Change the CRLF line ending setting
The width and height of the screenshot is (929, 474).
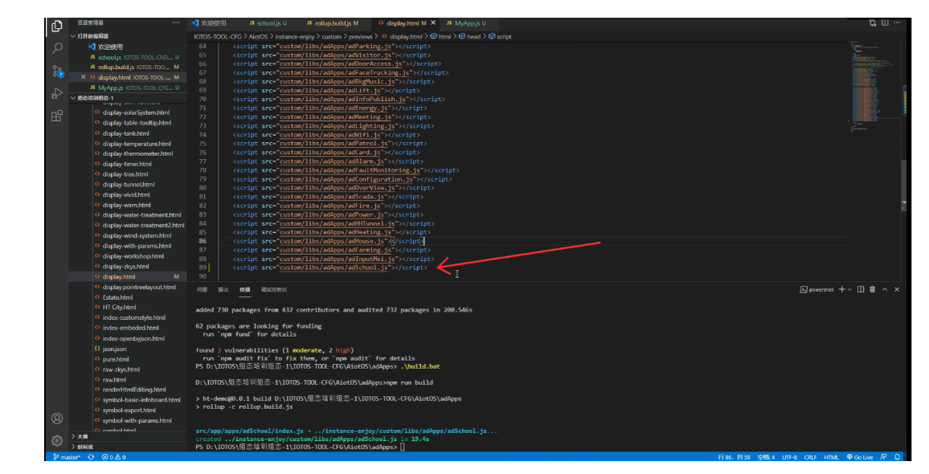(810, 457)
